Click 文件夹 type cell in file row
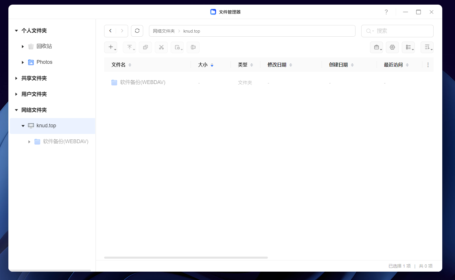This screenshot has height=280, width=455. coord(245,83)
